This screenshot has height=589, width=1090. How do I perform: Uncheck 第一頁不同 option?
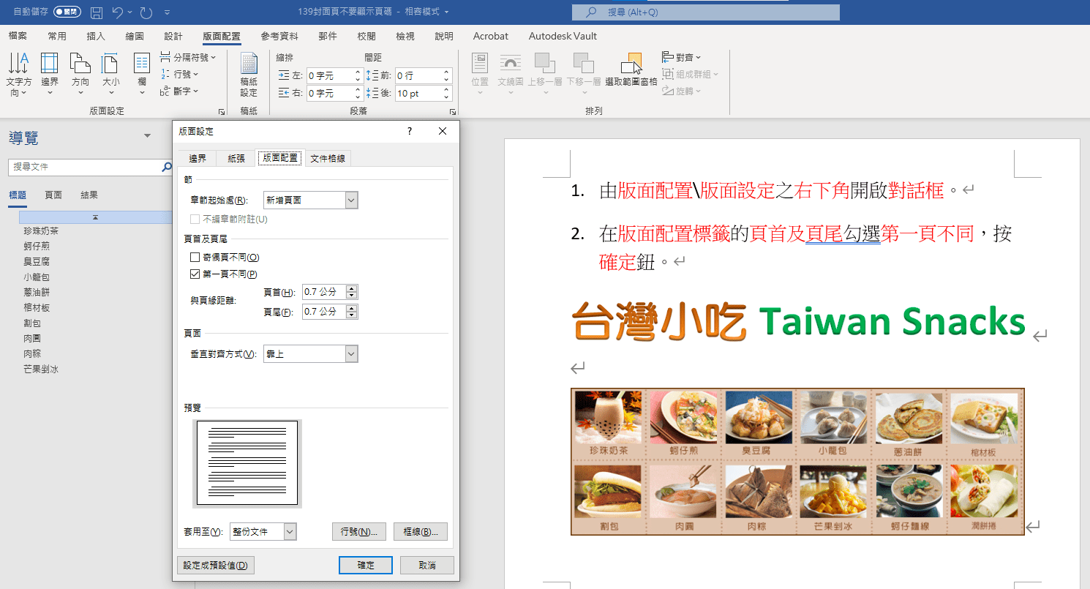[195, 274]
